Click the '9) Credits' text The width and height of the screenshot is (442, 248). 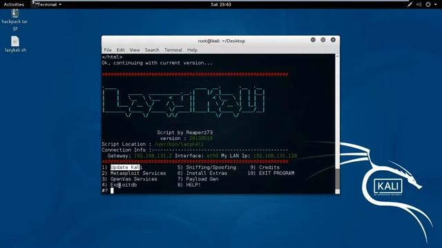pos(265,167)
